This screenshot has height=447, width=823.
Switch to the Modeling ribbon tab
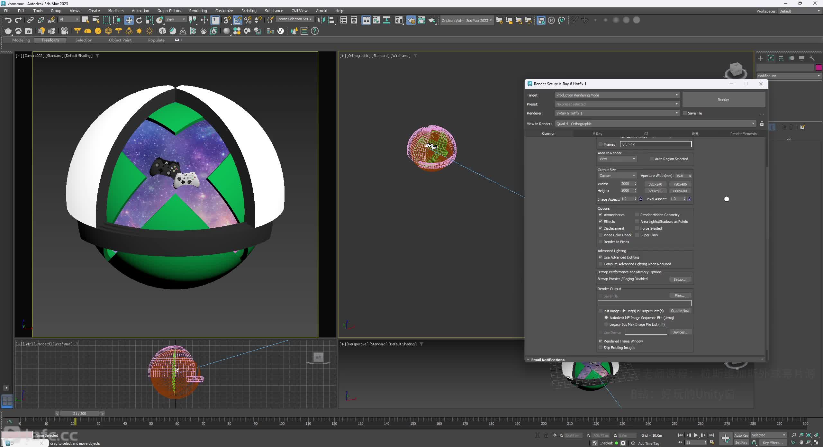click(x=21, y=40)
